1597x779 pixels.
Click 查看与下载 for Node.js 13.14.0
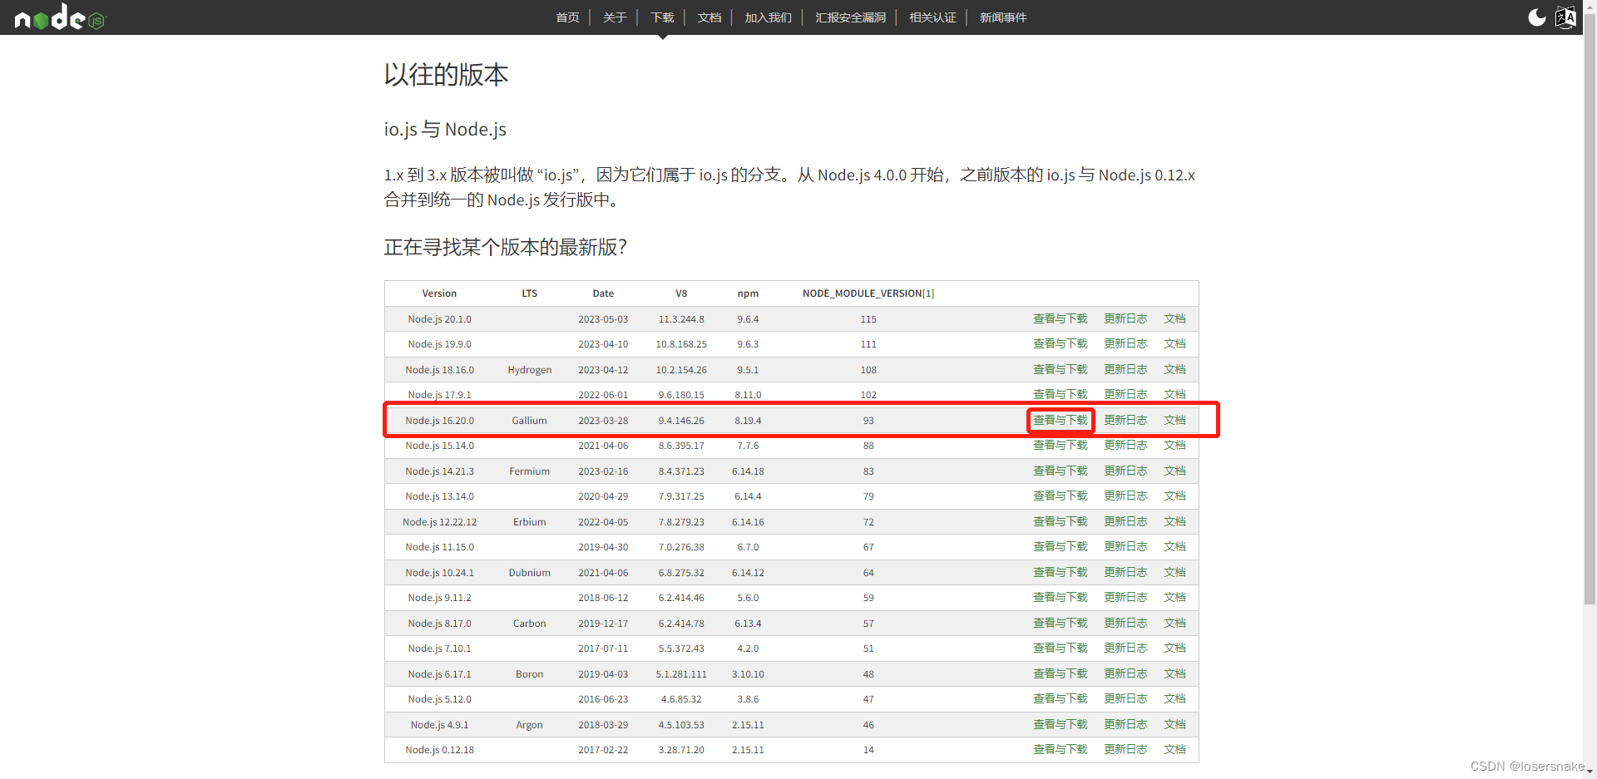(1061, 496)
